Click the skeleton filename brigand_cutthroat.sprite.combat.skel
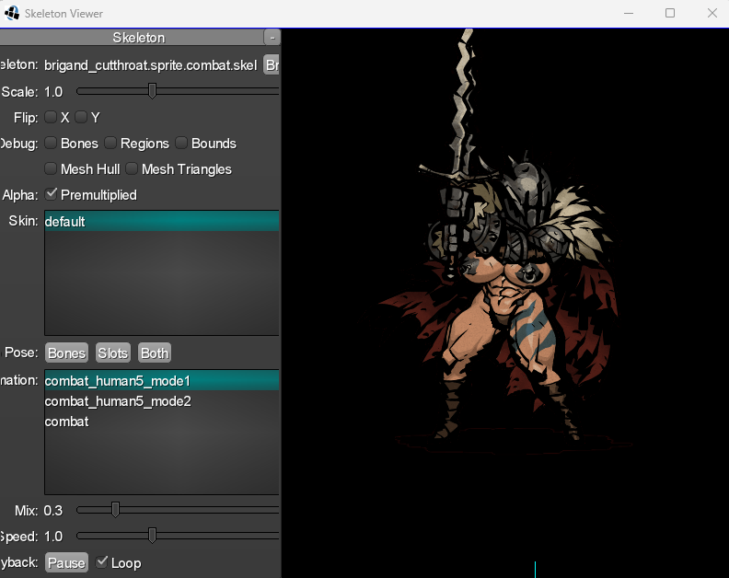729x578 pixels. click(x=151, y=65)
